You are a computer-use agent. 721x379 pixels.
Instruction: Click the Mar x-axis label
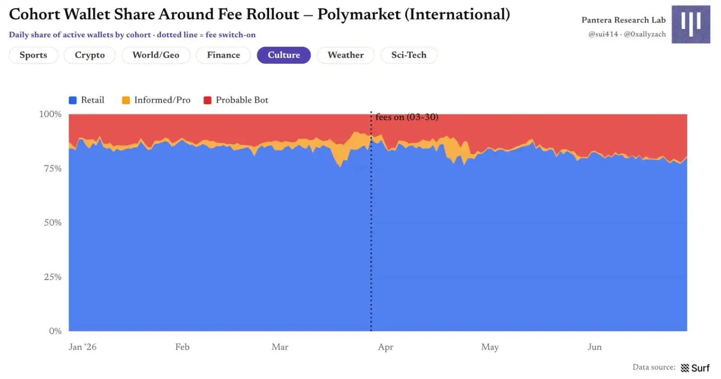click(x=280, y=347)
